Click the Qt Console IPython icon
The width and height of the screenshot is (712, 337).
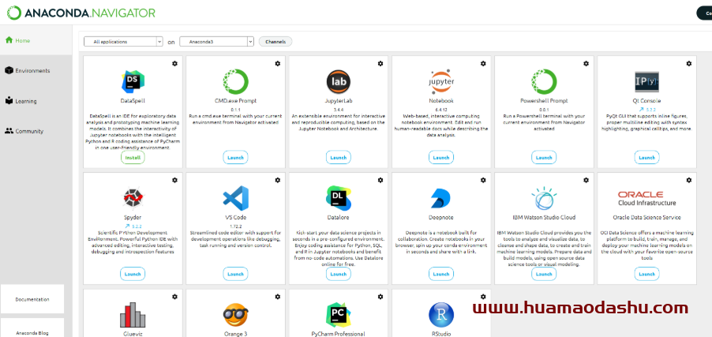pos(646,82)
